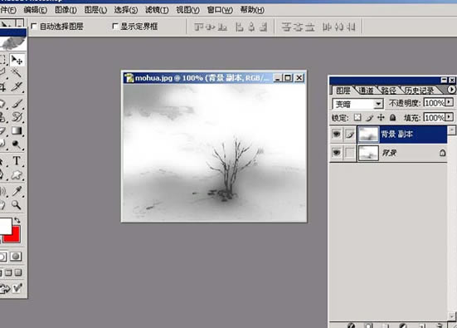The image size is (457, 328).
Task: Switch to the 通道 tab
Action: [x=366, y=91]
